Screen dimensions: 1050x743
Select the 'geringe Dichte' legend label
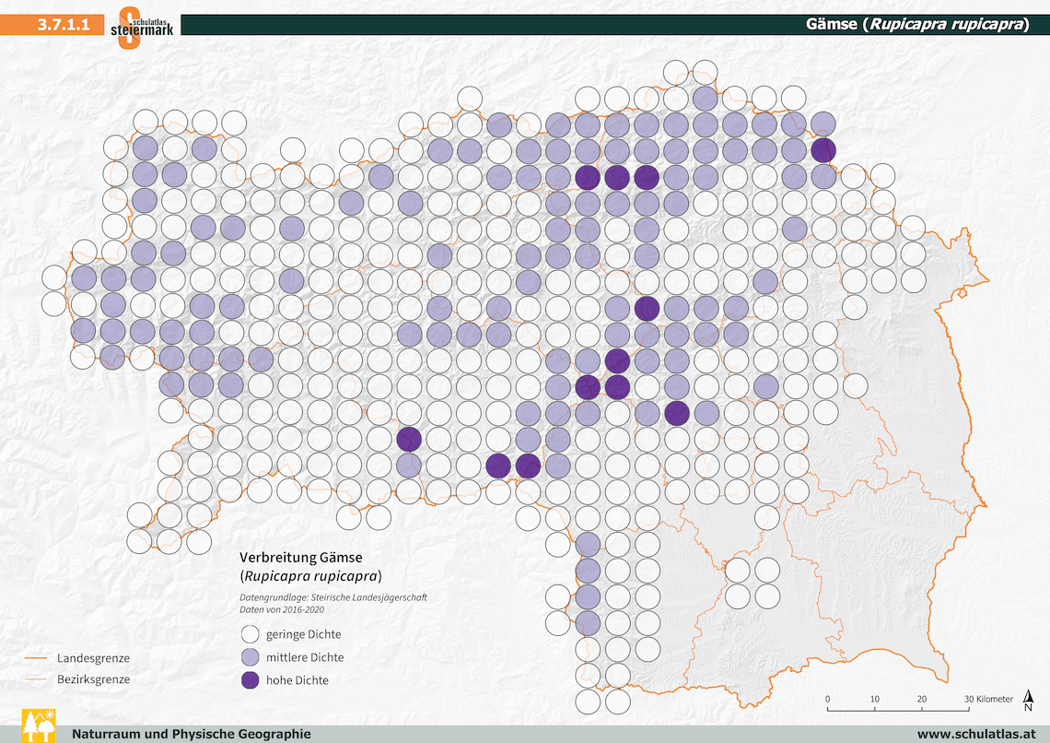303,634
